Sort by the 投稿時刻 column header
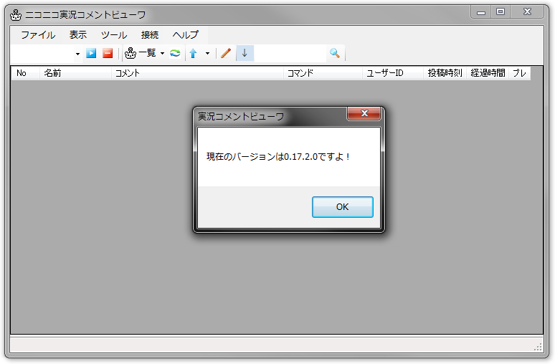This screenshot has width=555, height=364. coord(445,73)
